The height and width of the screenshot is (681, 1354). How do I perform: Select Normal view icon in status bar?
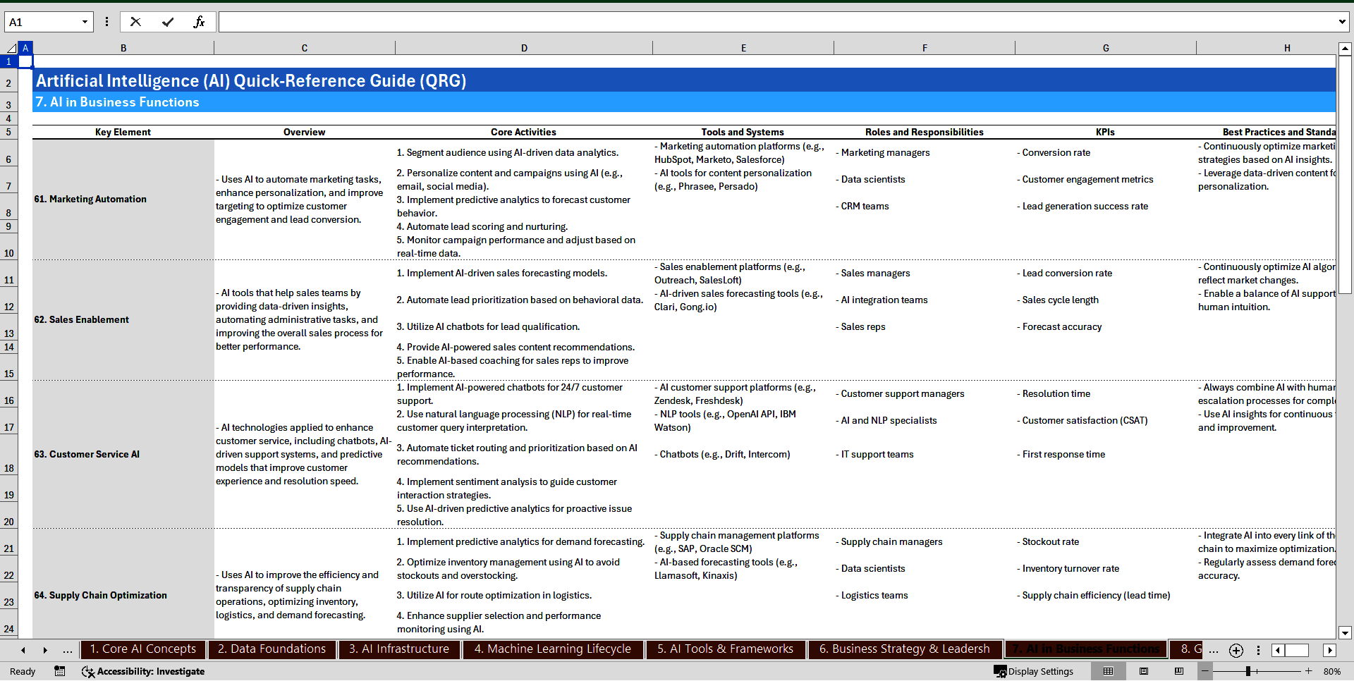tap(1108, 671)
